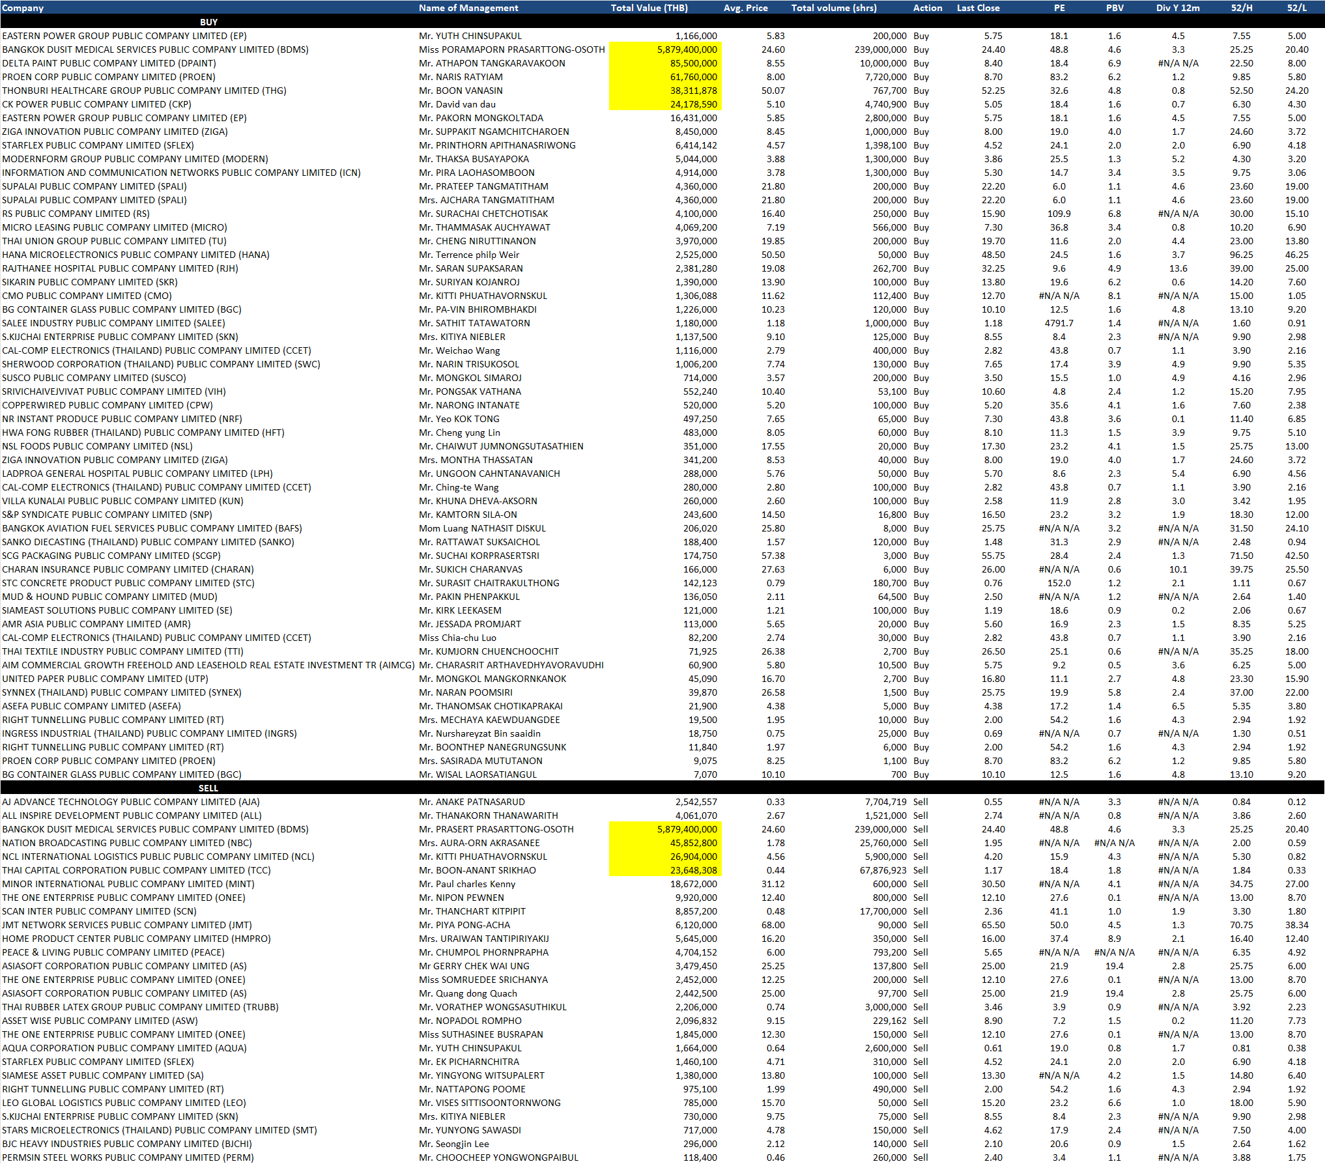Select STARFLEX (SFLEX) company cell in BUY section
The width and height of the screenshot is (1325, 1164).
pyautogui.click(x=98, y=145)
